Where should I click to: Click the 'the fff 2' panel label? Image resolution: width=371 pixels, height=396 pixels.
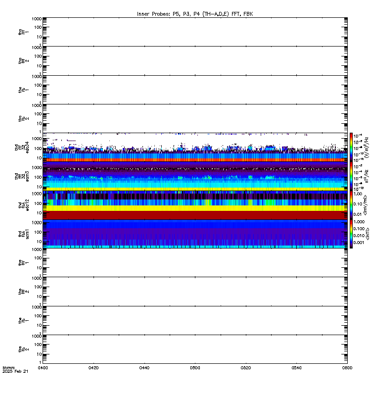(x=23, y=292)
